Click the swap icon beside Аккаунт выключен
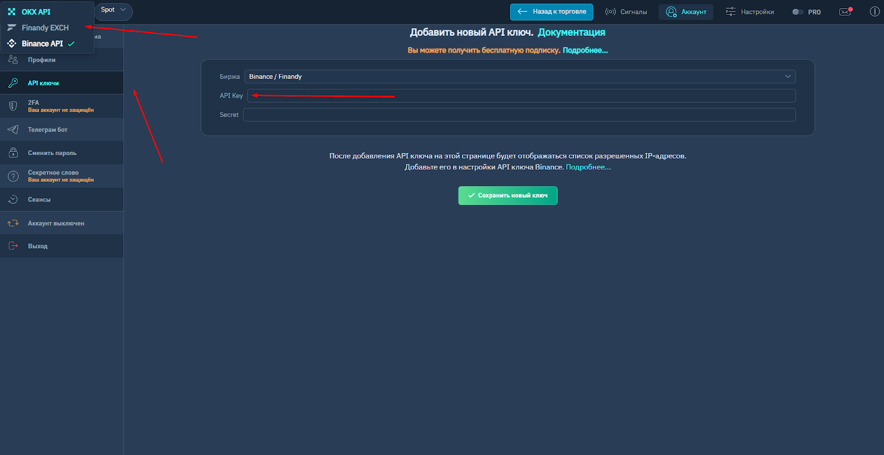884x455 pixels. point(13,223)
